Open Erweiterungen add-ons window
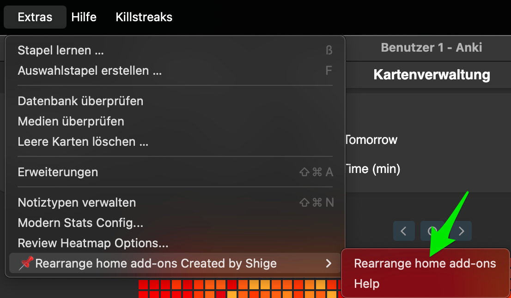This screenshot has height=298, width=511. [58, 172]
